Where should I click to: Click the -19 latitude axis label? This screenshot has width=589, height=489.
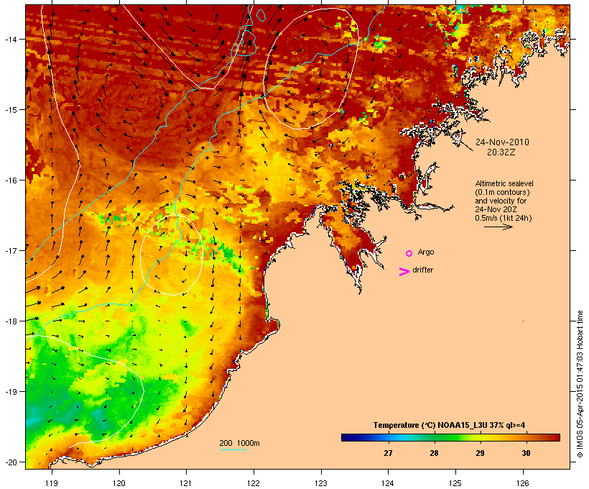pyautogui.click(x=10, y=392)
